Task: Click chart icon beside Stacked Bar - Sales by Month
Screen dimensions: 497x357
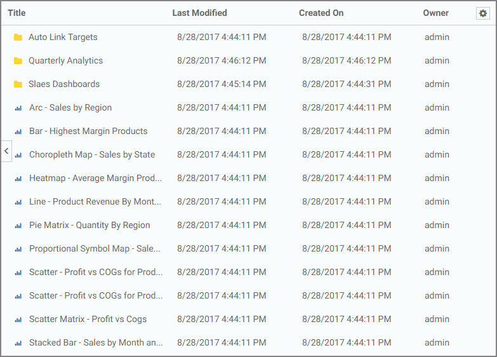Action: click(x=18, y=343)
